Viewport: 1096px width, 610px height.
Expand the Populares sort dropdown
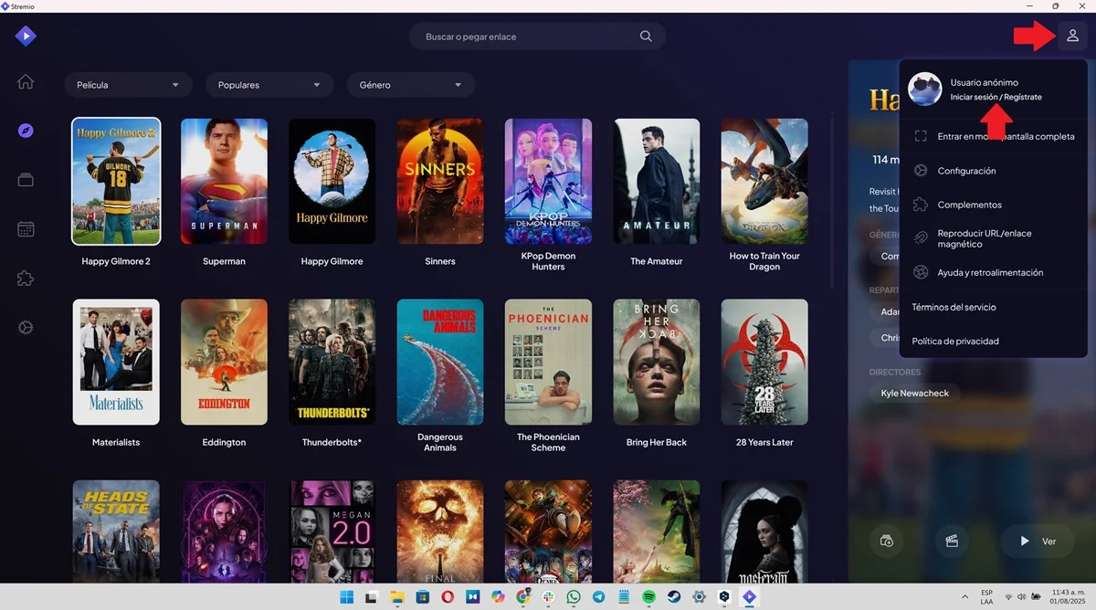[x=269, y=85]
